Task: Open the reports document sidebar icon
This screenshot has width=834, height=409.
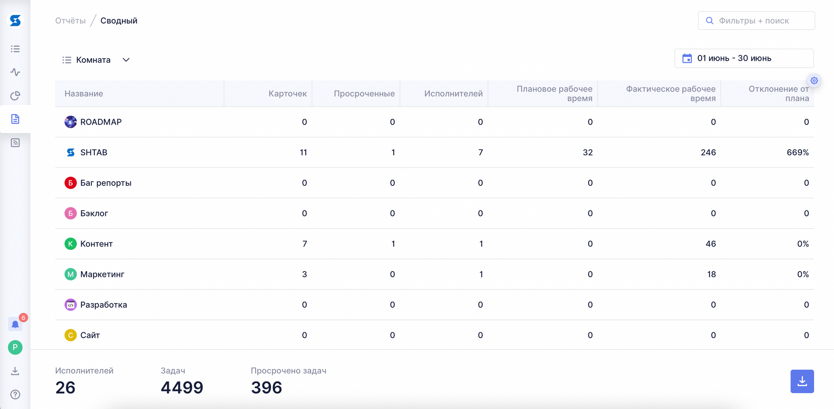Action: (x=15, y=119)
